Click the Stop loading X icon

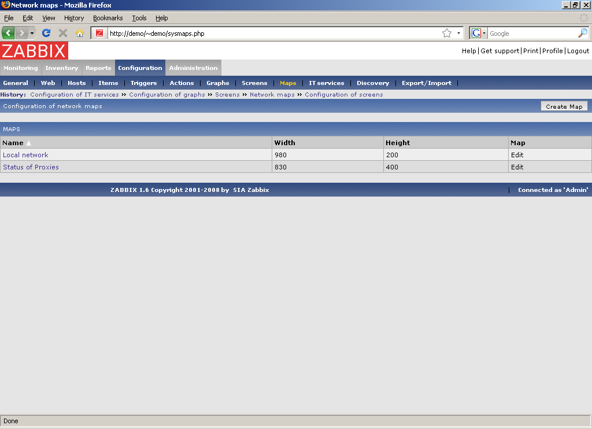63,33
